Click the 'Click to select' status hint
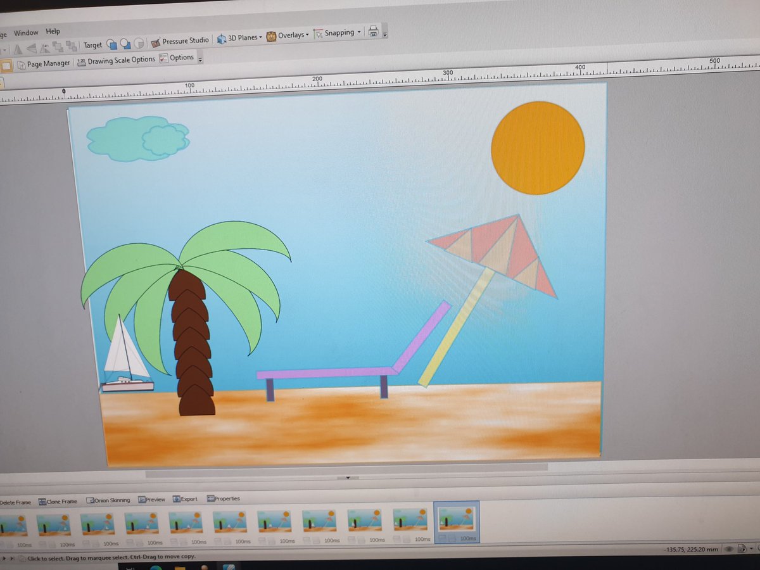The image size is (760, 570). (x=111, y=557)
